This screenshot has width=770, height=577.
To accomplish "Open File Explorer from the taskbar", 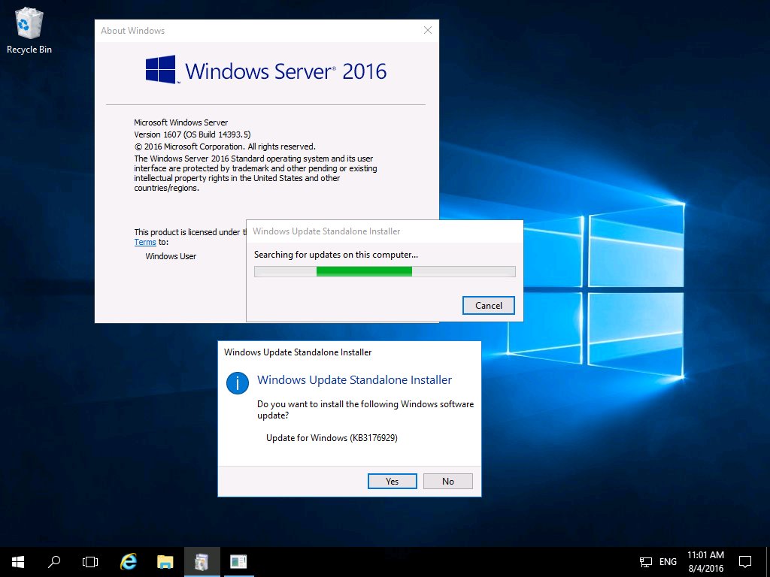I will (165, 561).
